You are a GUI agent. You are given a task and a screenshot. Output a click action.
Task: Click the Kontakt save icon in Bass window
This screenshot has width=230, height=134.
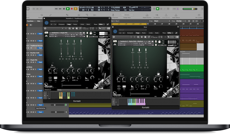tap(138, 37)
